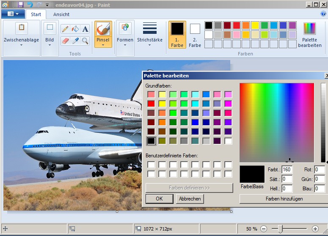Expand the Formen shapes gallery

[125, 43]
